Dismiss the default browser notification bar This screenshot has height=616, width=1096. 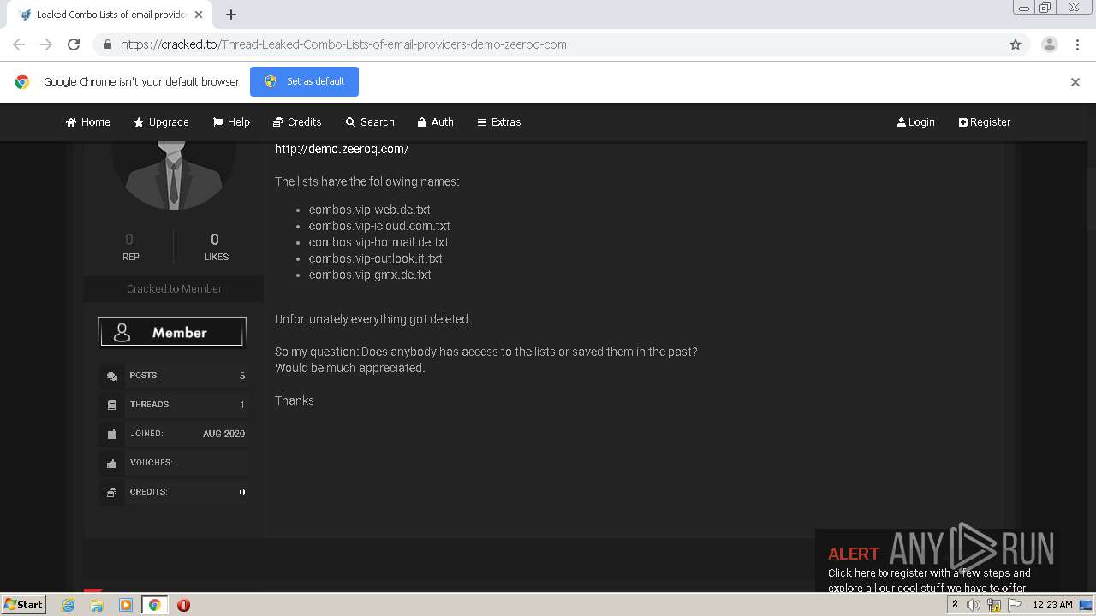tap(1075, 82)
